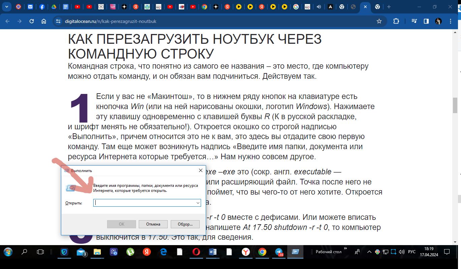Bookmark this page with the star

(x=379, y=21)
